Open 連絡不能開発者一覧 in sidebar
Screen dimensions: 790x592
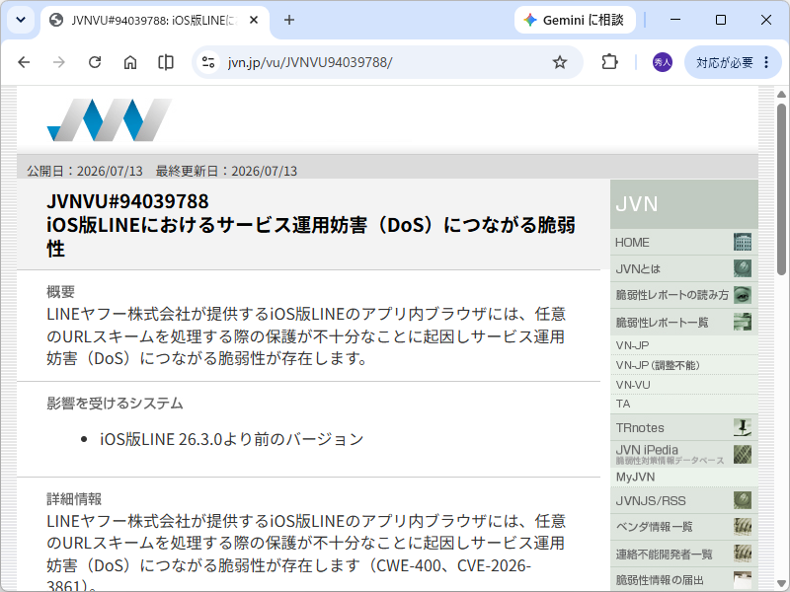664,555
